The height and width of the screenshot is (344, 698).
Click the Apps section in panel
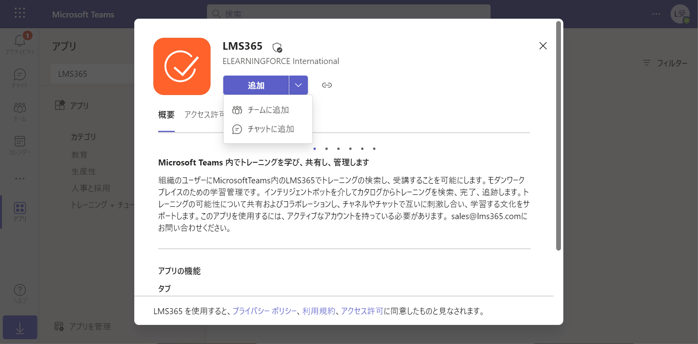tap(72, 105)
